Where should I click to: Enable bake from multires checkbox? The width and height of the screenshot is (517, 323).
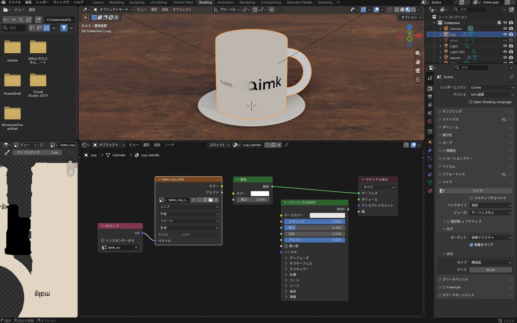tap(471, 198)
